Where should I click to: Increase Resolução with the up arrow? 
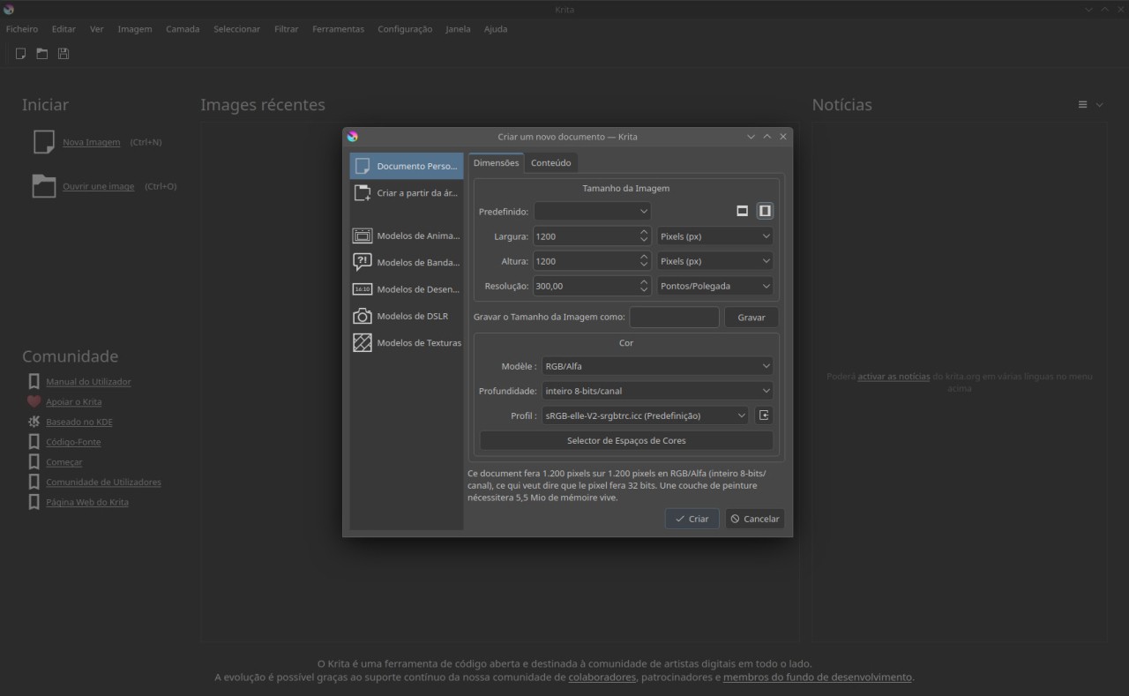(644, 281)
